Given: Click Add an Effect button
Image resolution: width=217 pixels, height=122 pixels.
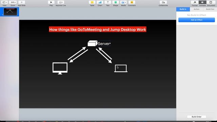Looking at the screenshot, I should [x=197, y=20].
